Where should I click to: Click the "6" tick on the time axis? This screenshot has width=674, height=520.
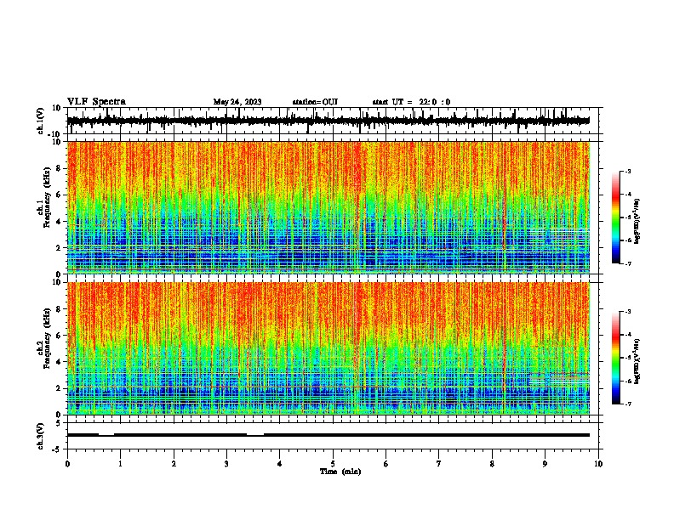pos(386,464)
